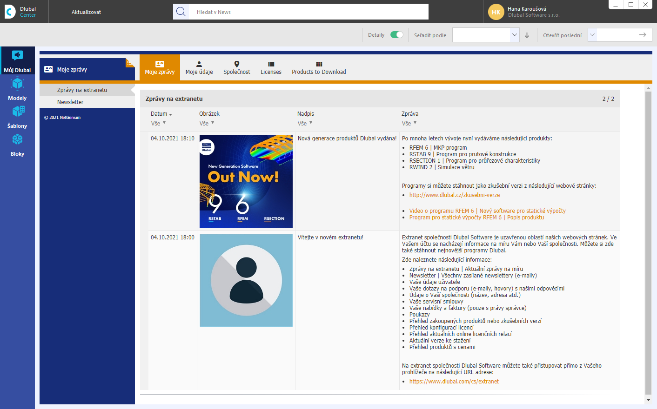Switch to the Moje zprávy tab
The width and height of the screenshot is (657, 409).
tap(160, 68)
